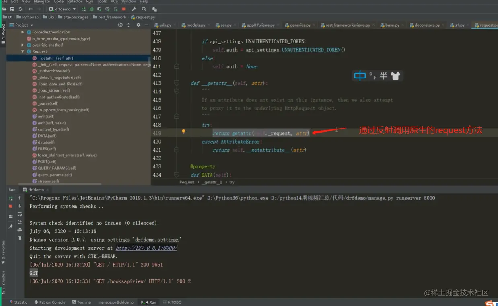This screenshot has height=306, width=498.
Task: Switch to the decorators.py editor tab
Action: 427,25
